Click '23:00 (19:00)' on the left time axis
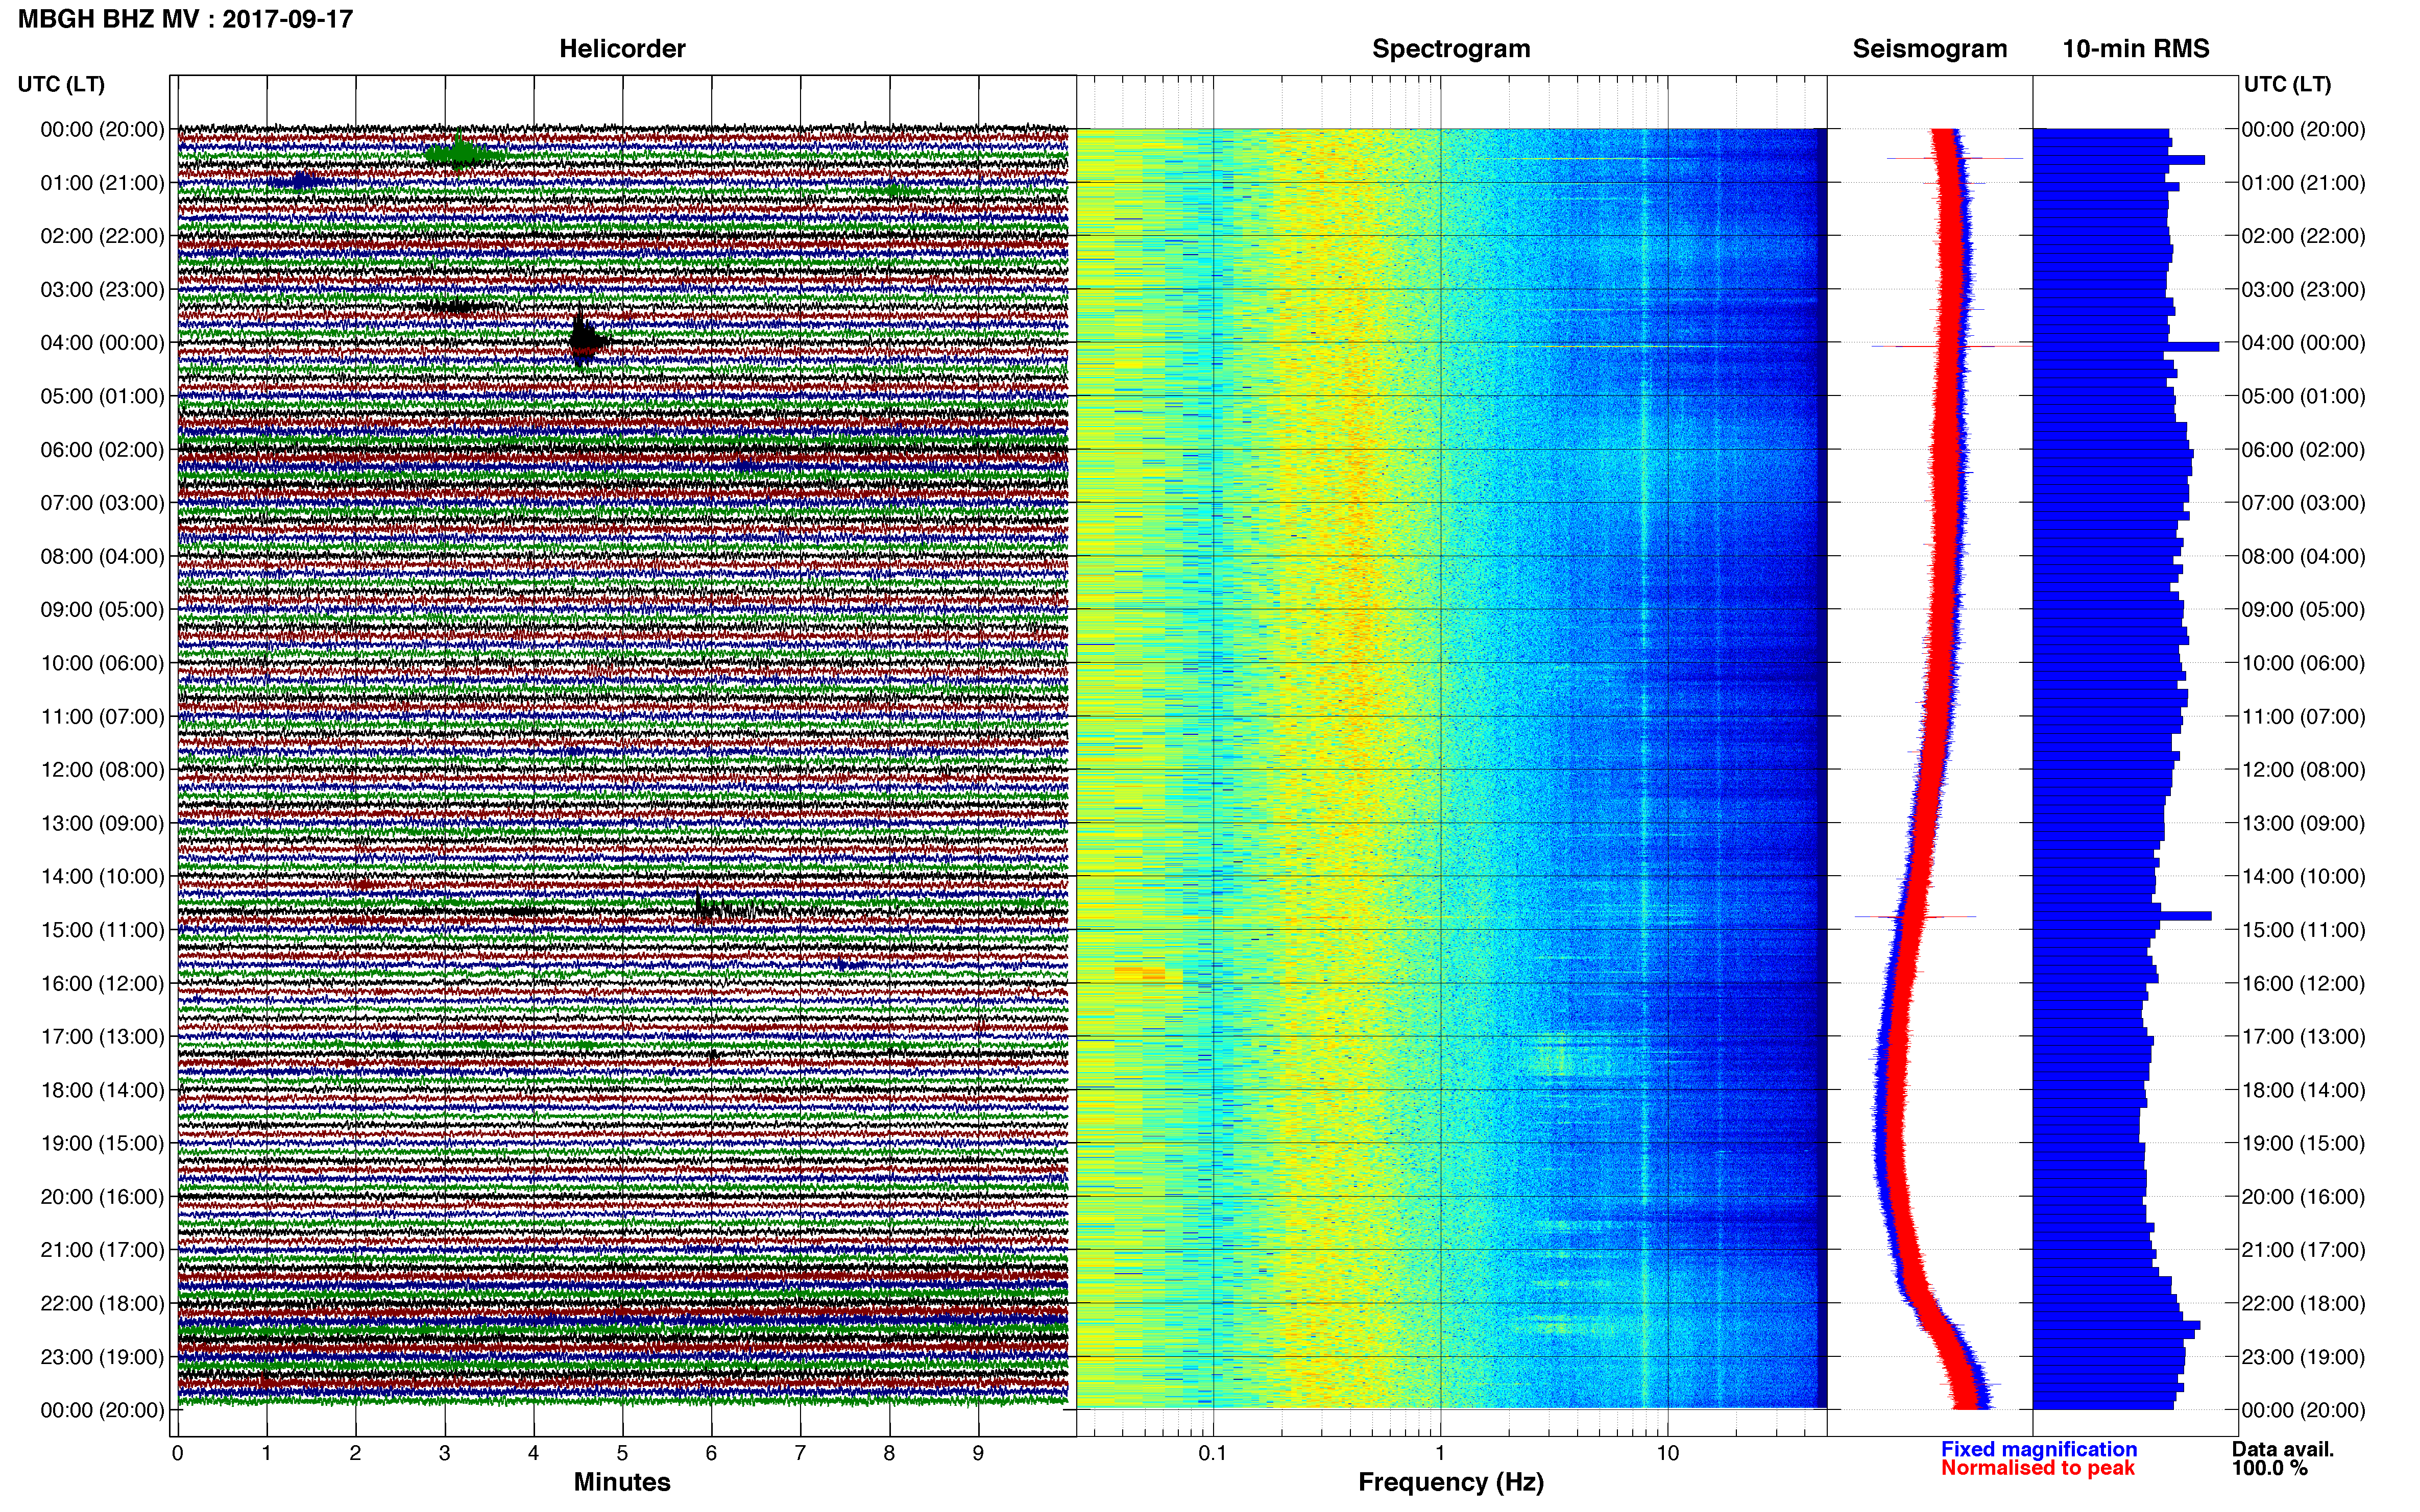This screenshot has height=1512, width=2420. click(102, 1357)
